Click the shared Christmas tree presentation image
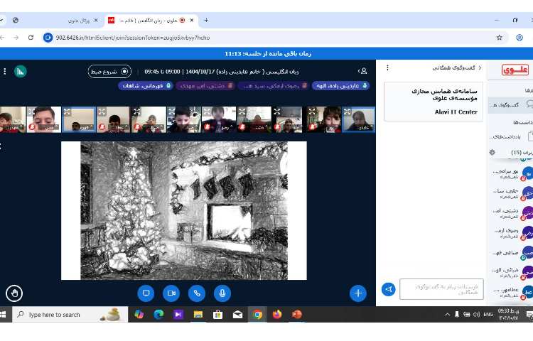533x341 pixels. (x=184, y=210)
